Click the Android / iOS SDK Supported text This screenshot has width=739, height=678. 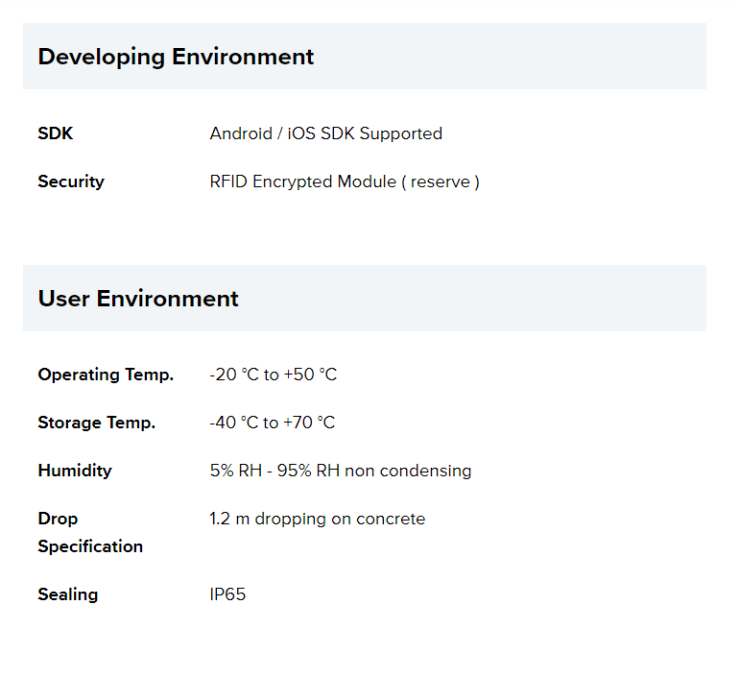325,133
